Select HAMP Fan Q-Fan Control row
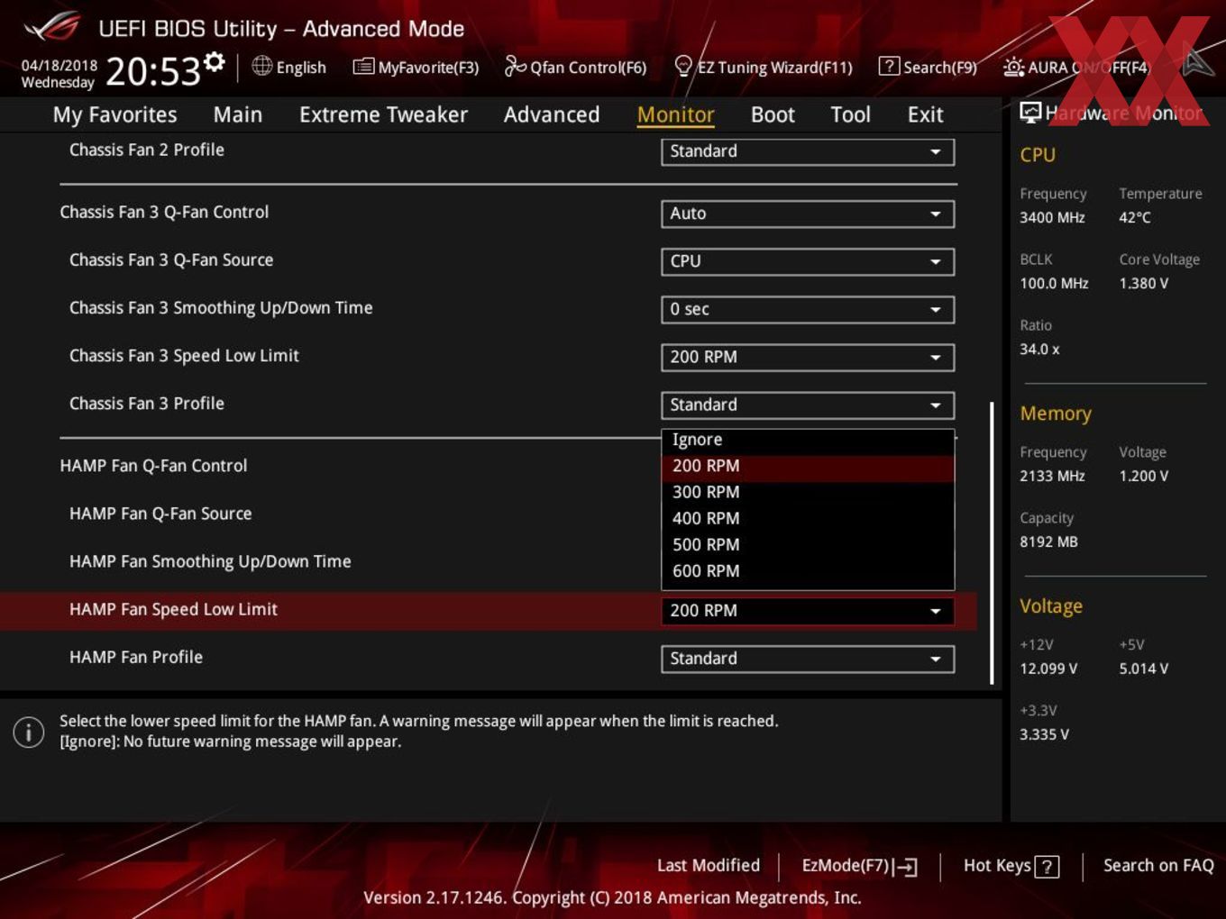Screen dimensions: 1226x919 (x=153, y=466)
